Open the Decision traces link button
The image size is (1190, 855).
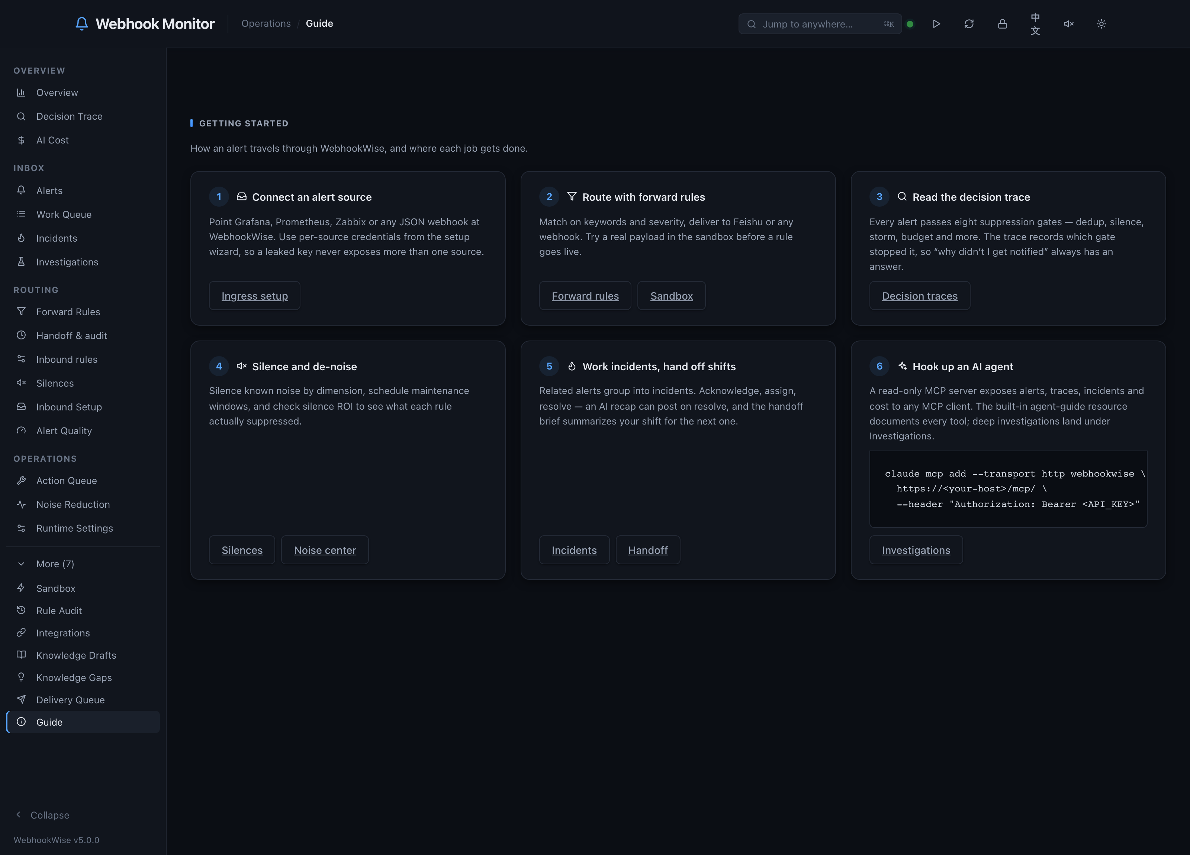[x=919, y=296]
